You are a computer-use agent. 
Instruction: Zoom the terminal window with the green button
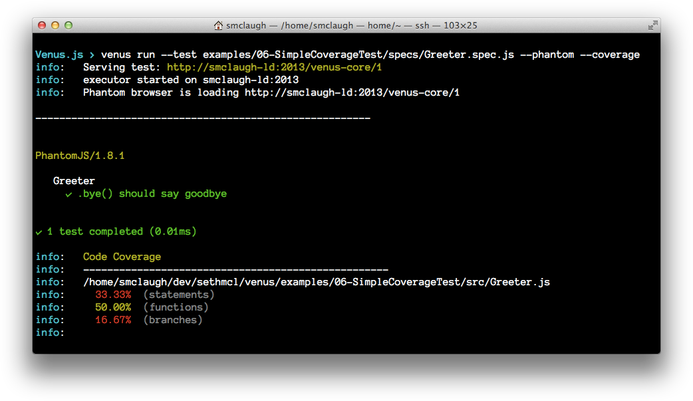[68, 26]
